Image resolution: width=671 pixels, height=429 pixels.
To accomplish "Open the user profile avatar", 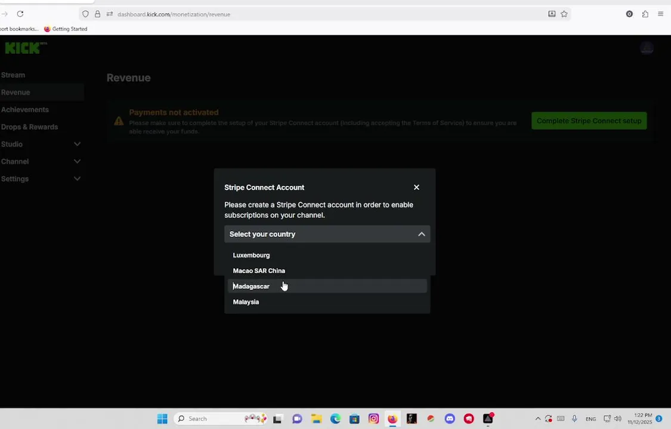I will [x=647, y=48].
